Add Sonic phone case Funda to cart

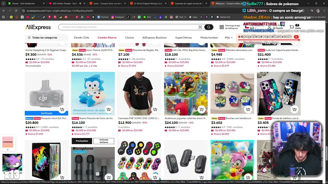(x=294, y=109)
